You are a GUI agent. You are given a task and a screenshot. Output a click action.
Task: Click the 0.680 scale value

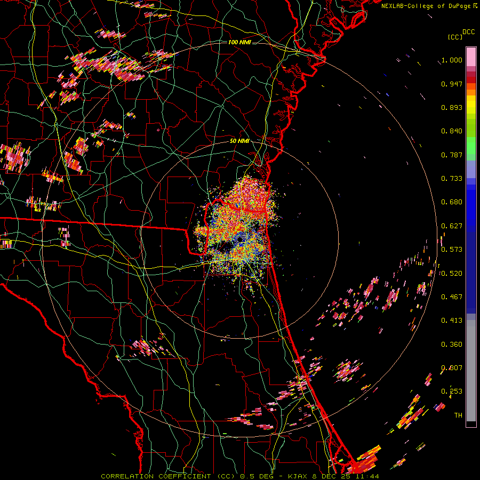452,202
